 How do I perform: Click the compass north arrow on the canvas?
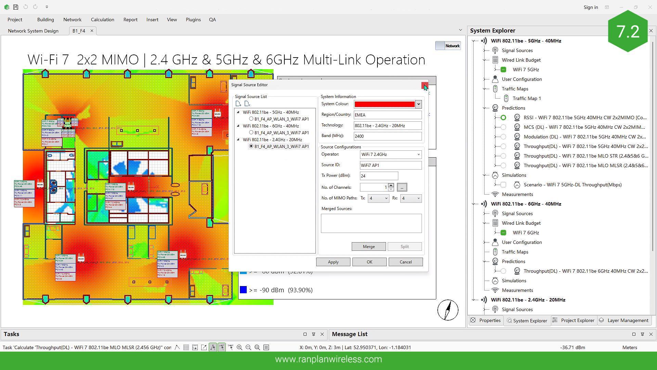[448, 310]
